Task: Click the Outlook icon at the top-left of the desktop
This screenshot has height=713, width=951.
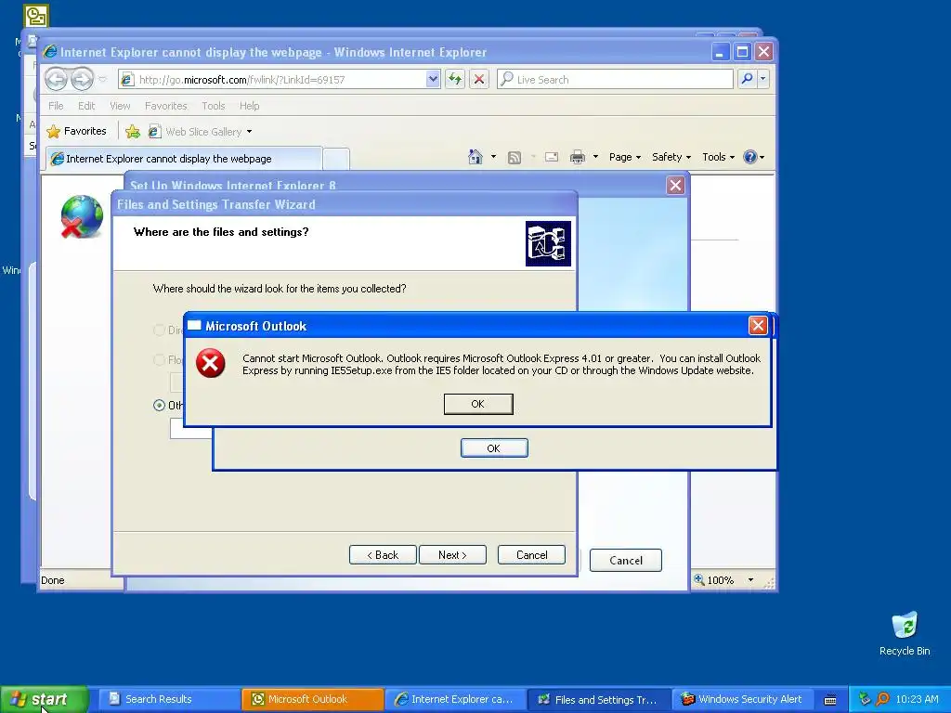Action: (x=36, y=16)
